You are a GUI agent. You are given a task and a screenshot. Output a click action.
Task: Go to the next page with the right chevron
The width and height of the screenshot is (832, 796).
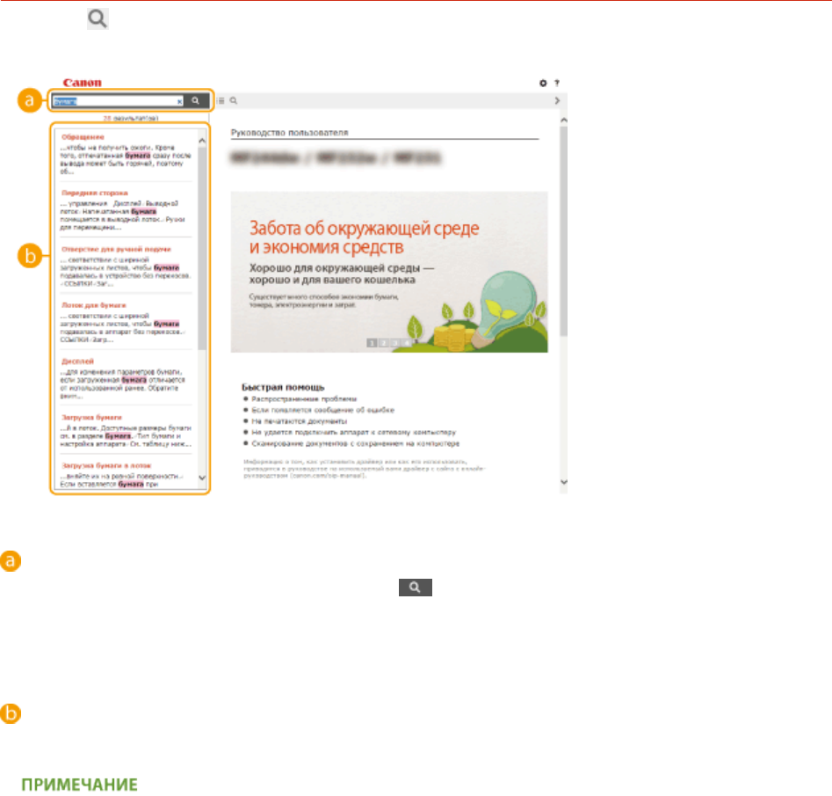557,100
